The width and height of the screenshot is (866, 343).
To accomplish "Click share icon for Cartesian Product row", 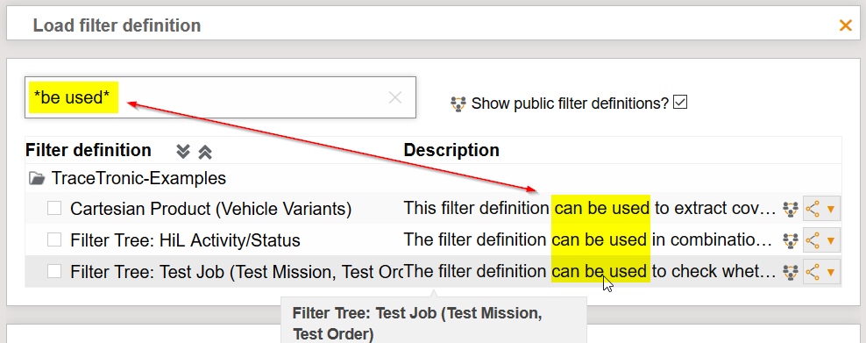I will [812, 209].
